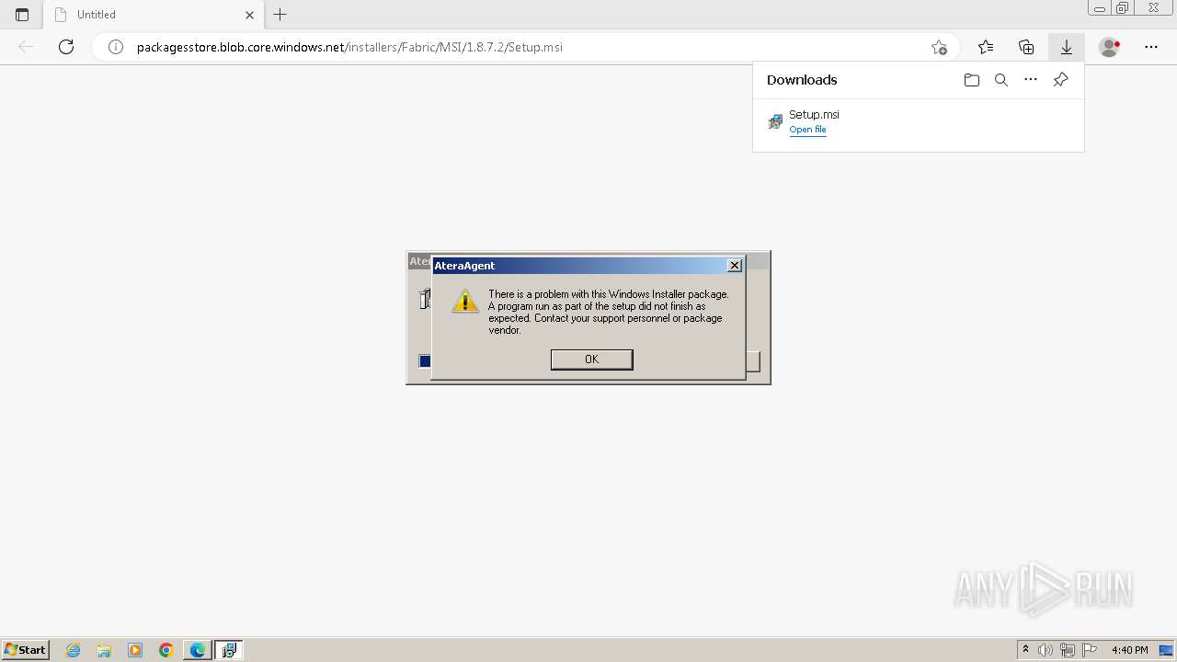Open the browser profile icon

pyautogui.click(x=1110, y=47)
